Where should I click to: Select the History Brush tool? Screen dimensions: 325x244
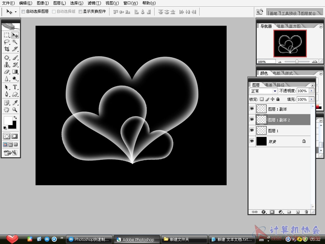(15, 64)
